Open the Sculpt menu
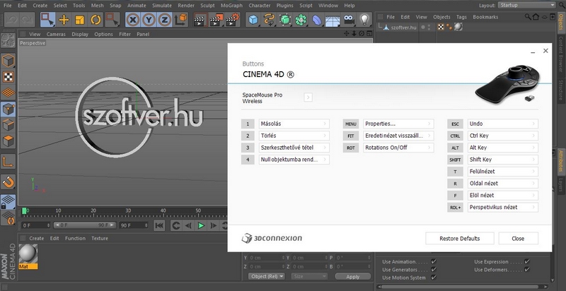Viewport: 566px width, 291px height. tap(207, 6)
